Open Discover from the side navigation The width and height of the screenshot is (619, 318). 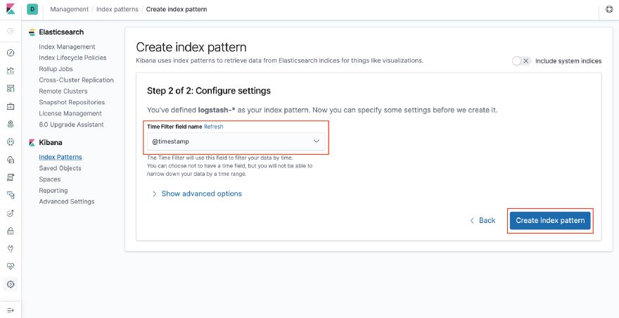[x=11, y=53]
